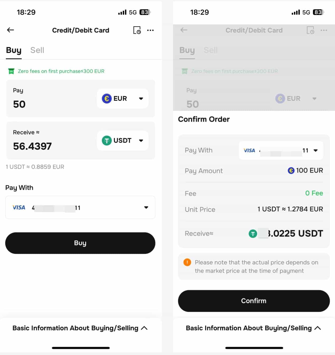Tap the back arrow on left screen
The image size is (335, 355).
10,30
